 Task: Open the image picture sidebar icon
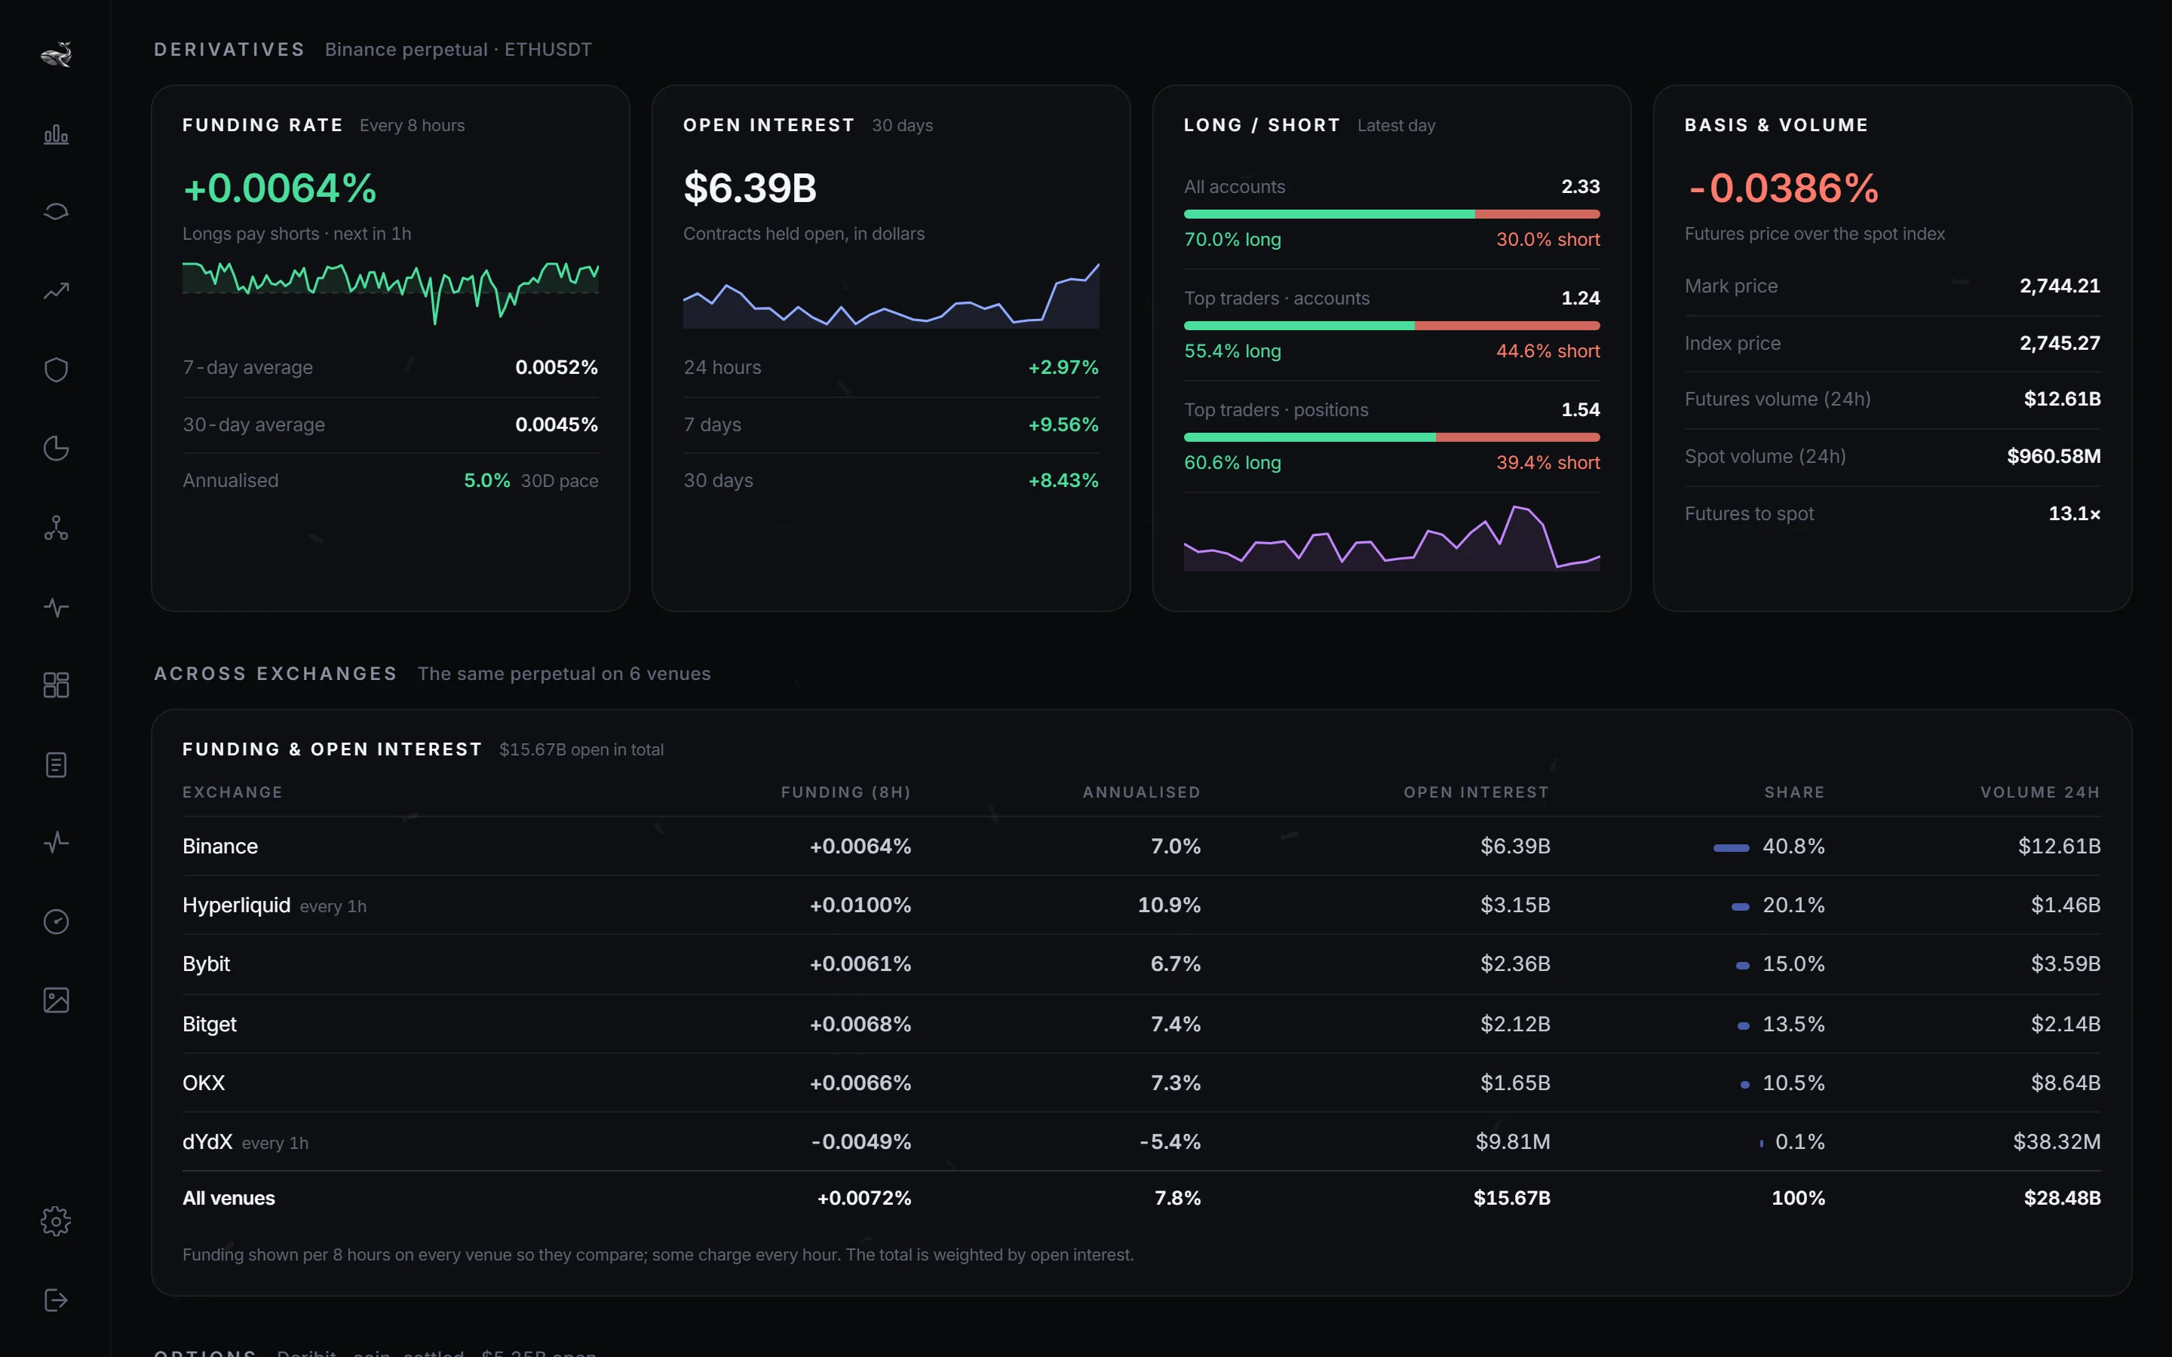[56, 1000]
